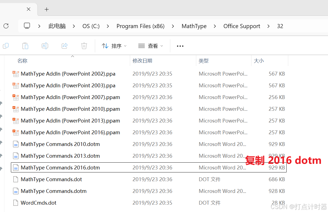
Task: Click DOT 文件 type of MathType Commands.dot
Action: 210,179
